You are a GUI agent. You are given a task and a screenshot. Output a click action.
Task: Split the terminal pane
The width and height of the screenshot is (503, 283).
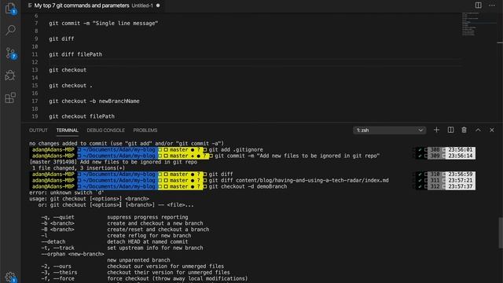tap(450, 130)
